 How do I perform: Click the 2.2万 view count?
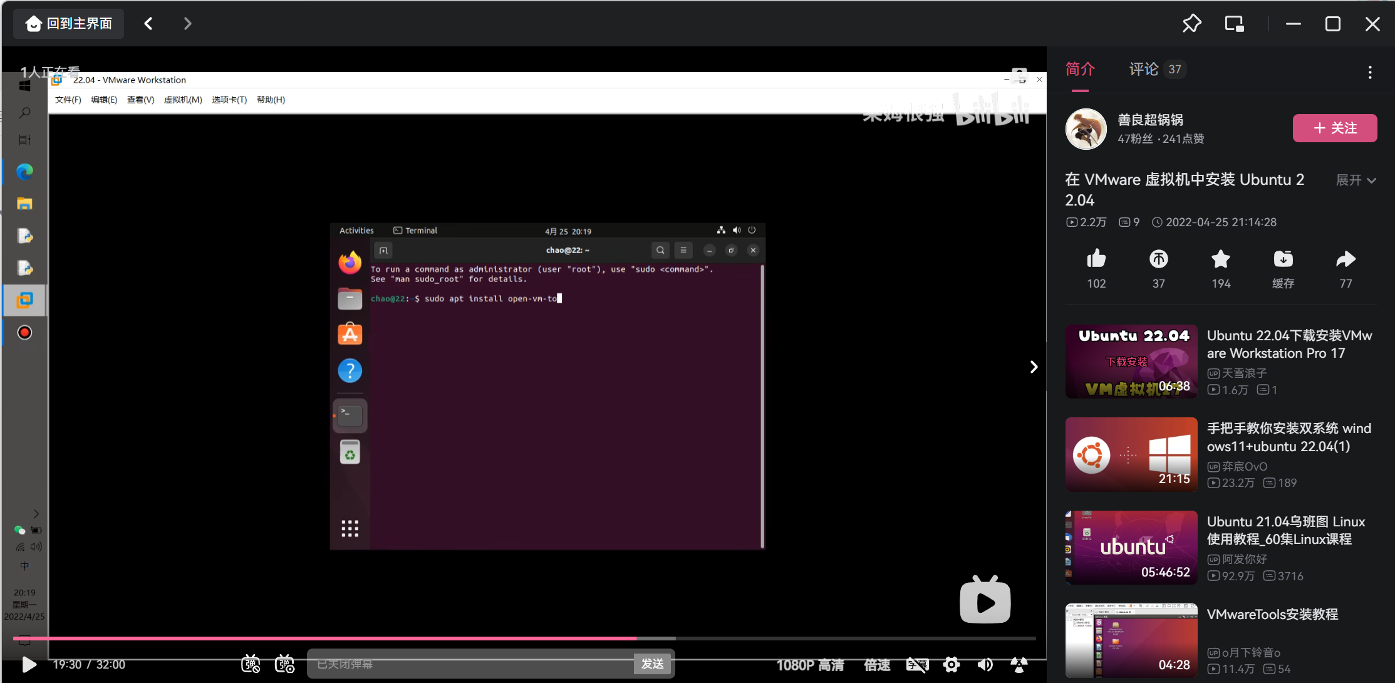(1093, 222)
